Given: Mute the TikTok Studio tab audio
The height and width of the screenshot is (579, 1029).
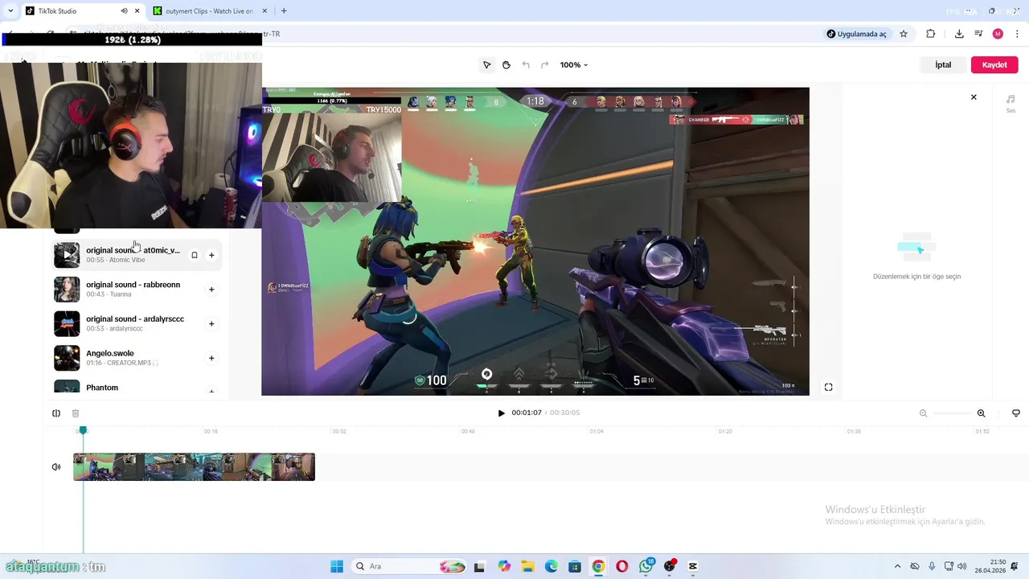Looking at the screenshot, I should click(x=124, y=11).
